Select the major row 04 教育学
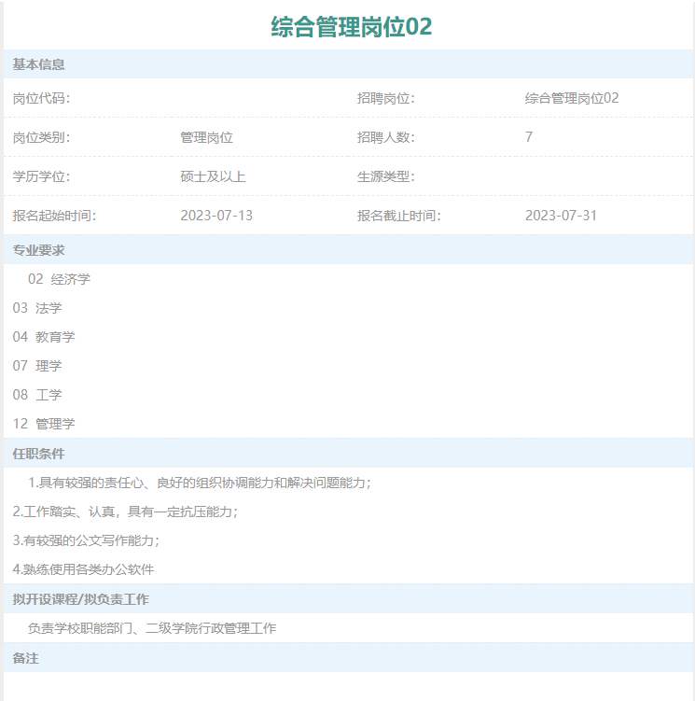This screenshot has width=695, height=701. (x=44, y=337)
